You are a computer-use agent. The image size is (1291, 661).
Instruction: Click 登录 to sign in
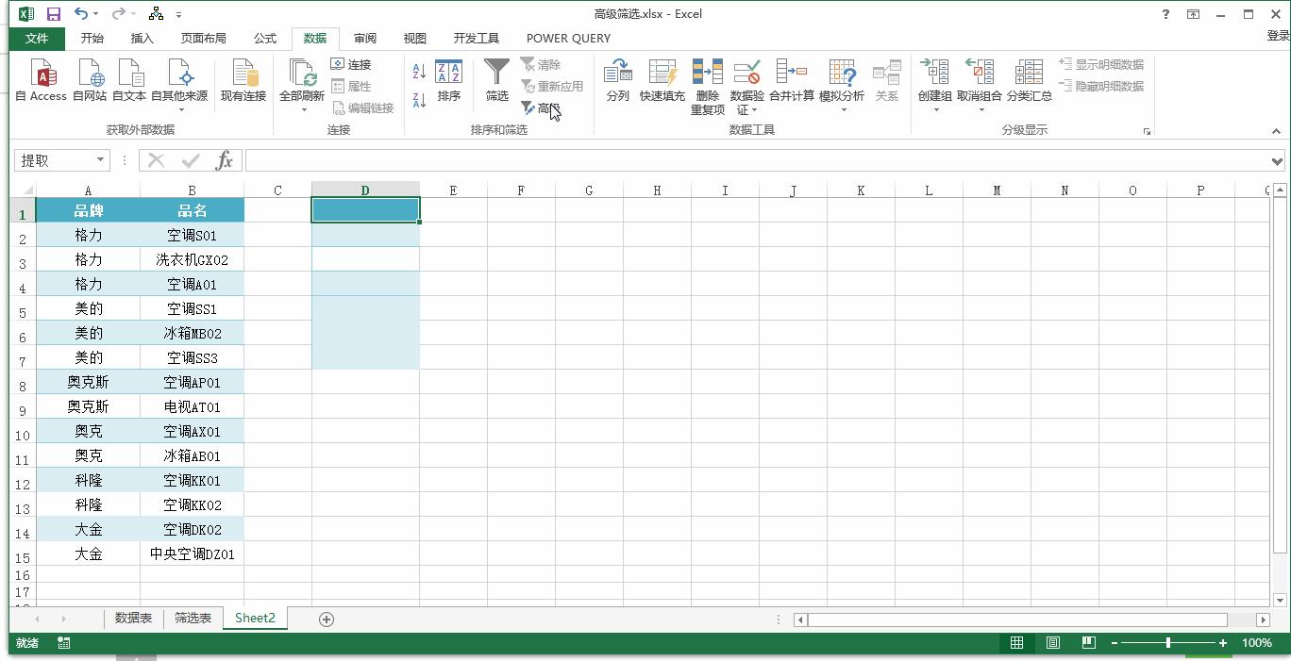point(1278,36)
